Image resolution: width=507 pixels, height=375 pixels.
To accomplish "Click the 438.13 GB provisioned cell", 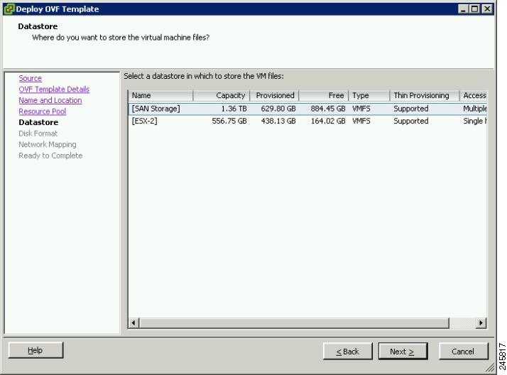I will pyautogui.click(x=278, y=121).
